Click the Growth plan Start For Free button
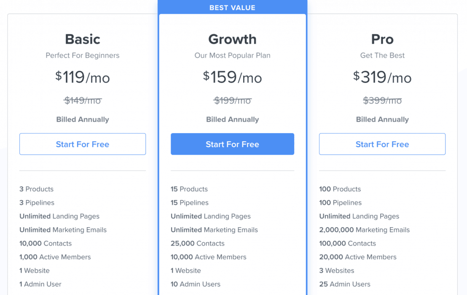The width and height of the screenshot is (467, 295). click(232, 144)
